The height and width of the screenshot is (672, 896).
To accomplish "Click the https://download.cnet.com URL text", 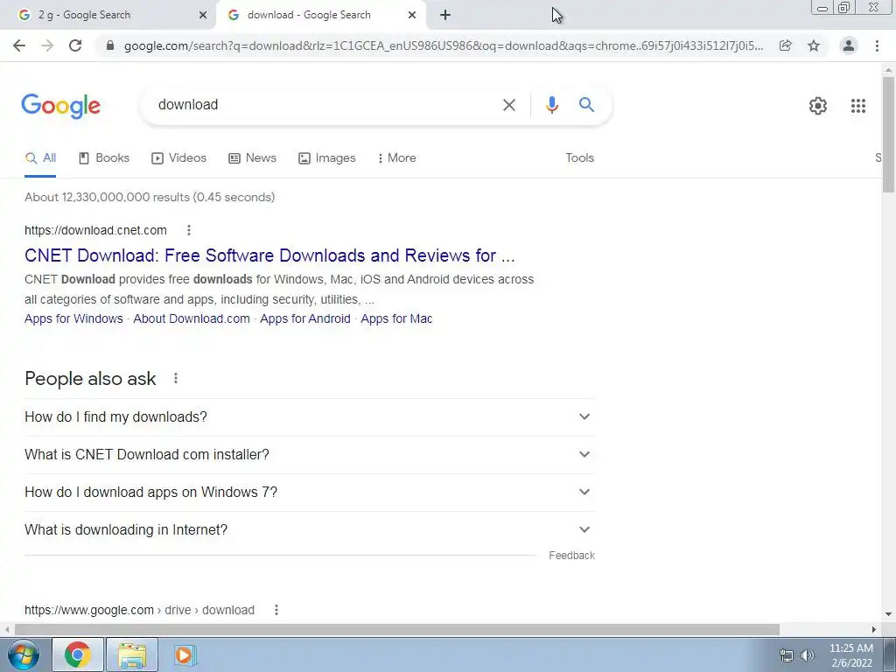I will 95,230.
